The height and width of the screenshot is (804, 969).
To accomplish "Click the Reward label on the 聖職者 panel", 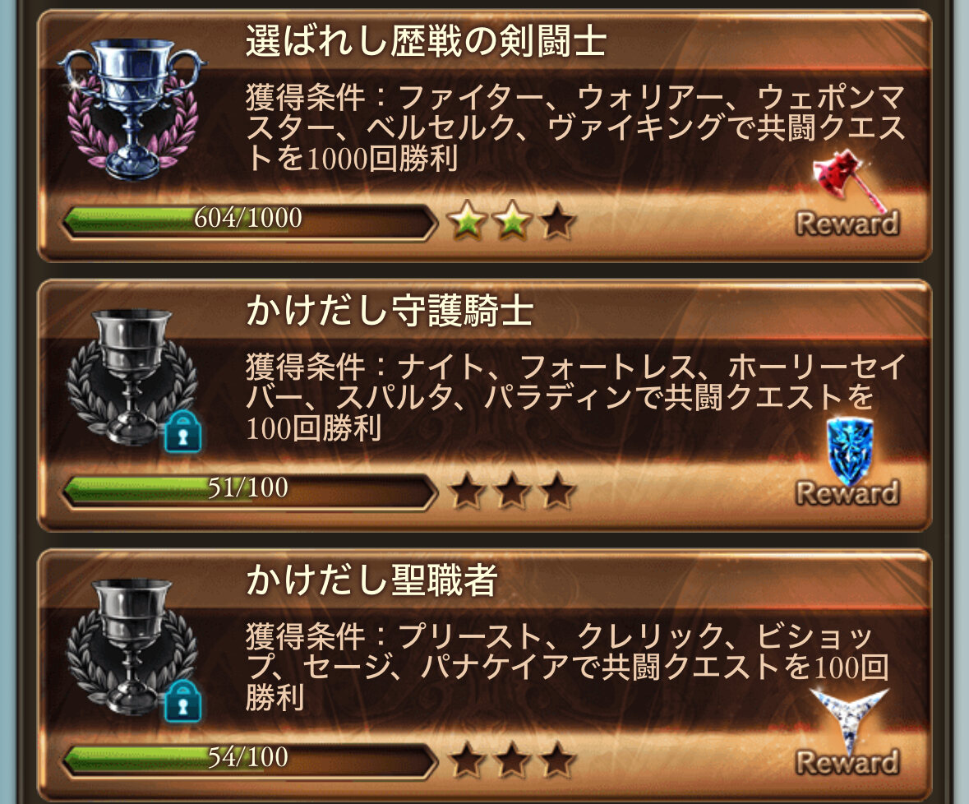I will pyautogui.click(x=847, y=762).
